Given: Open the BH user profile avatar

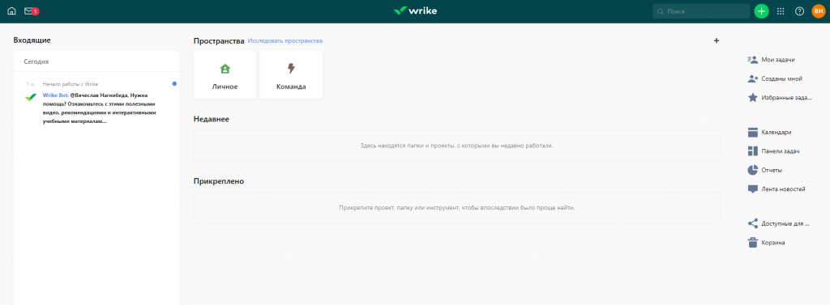Looking at the screenshot, I should [x=819, y=11].
